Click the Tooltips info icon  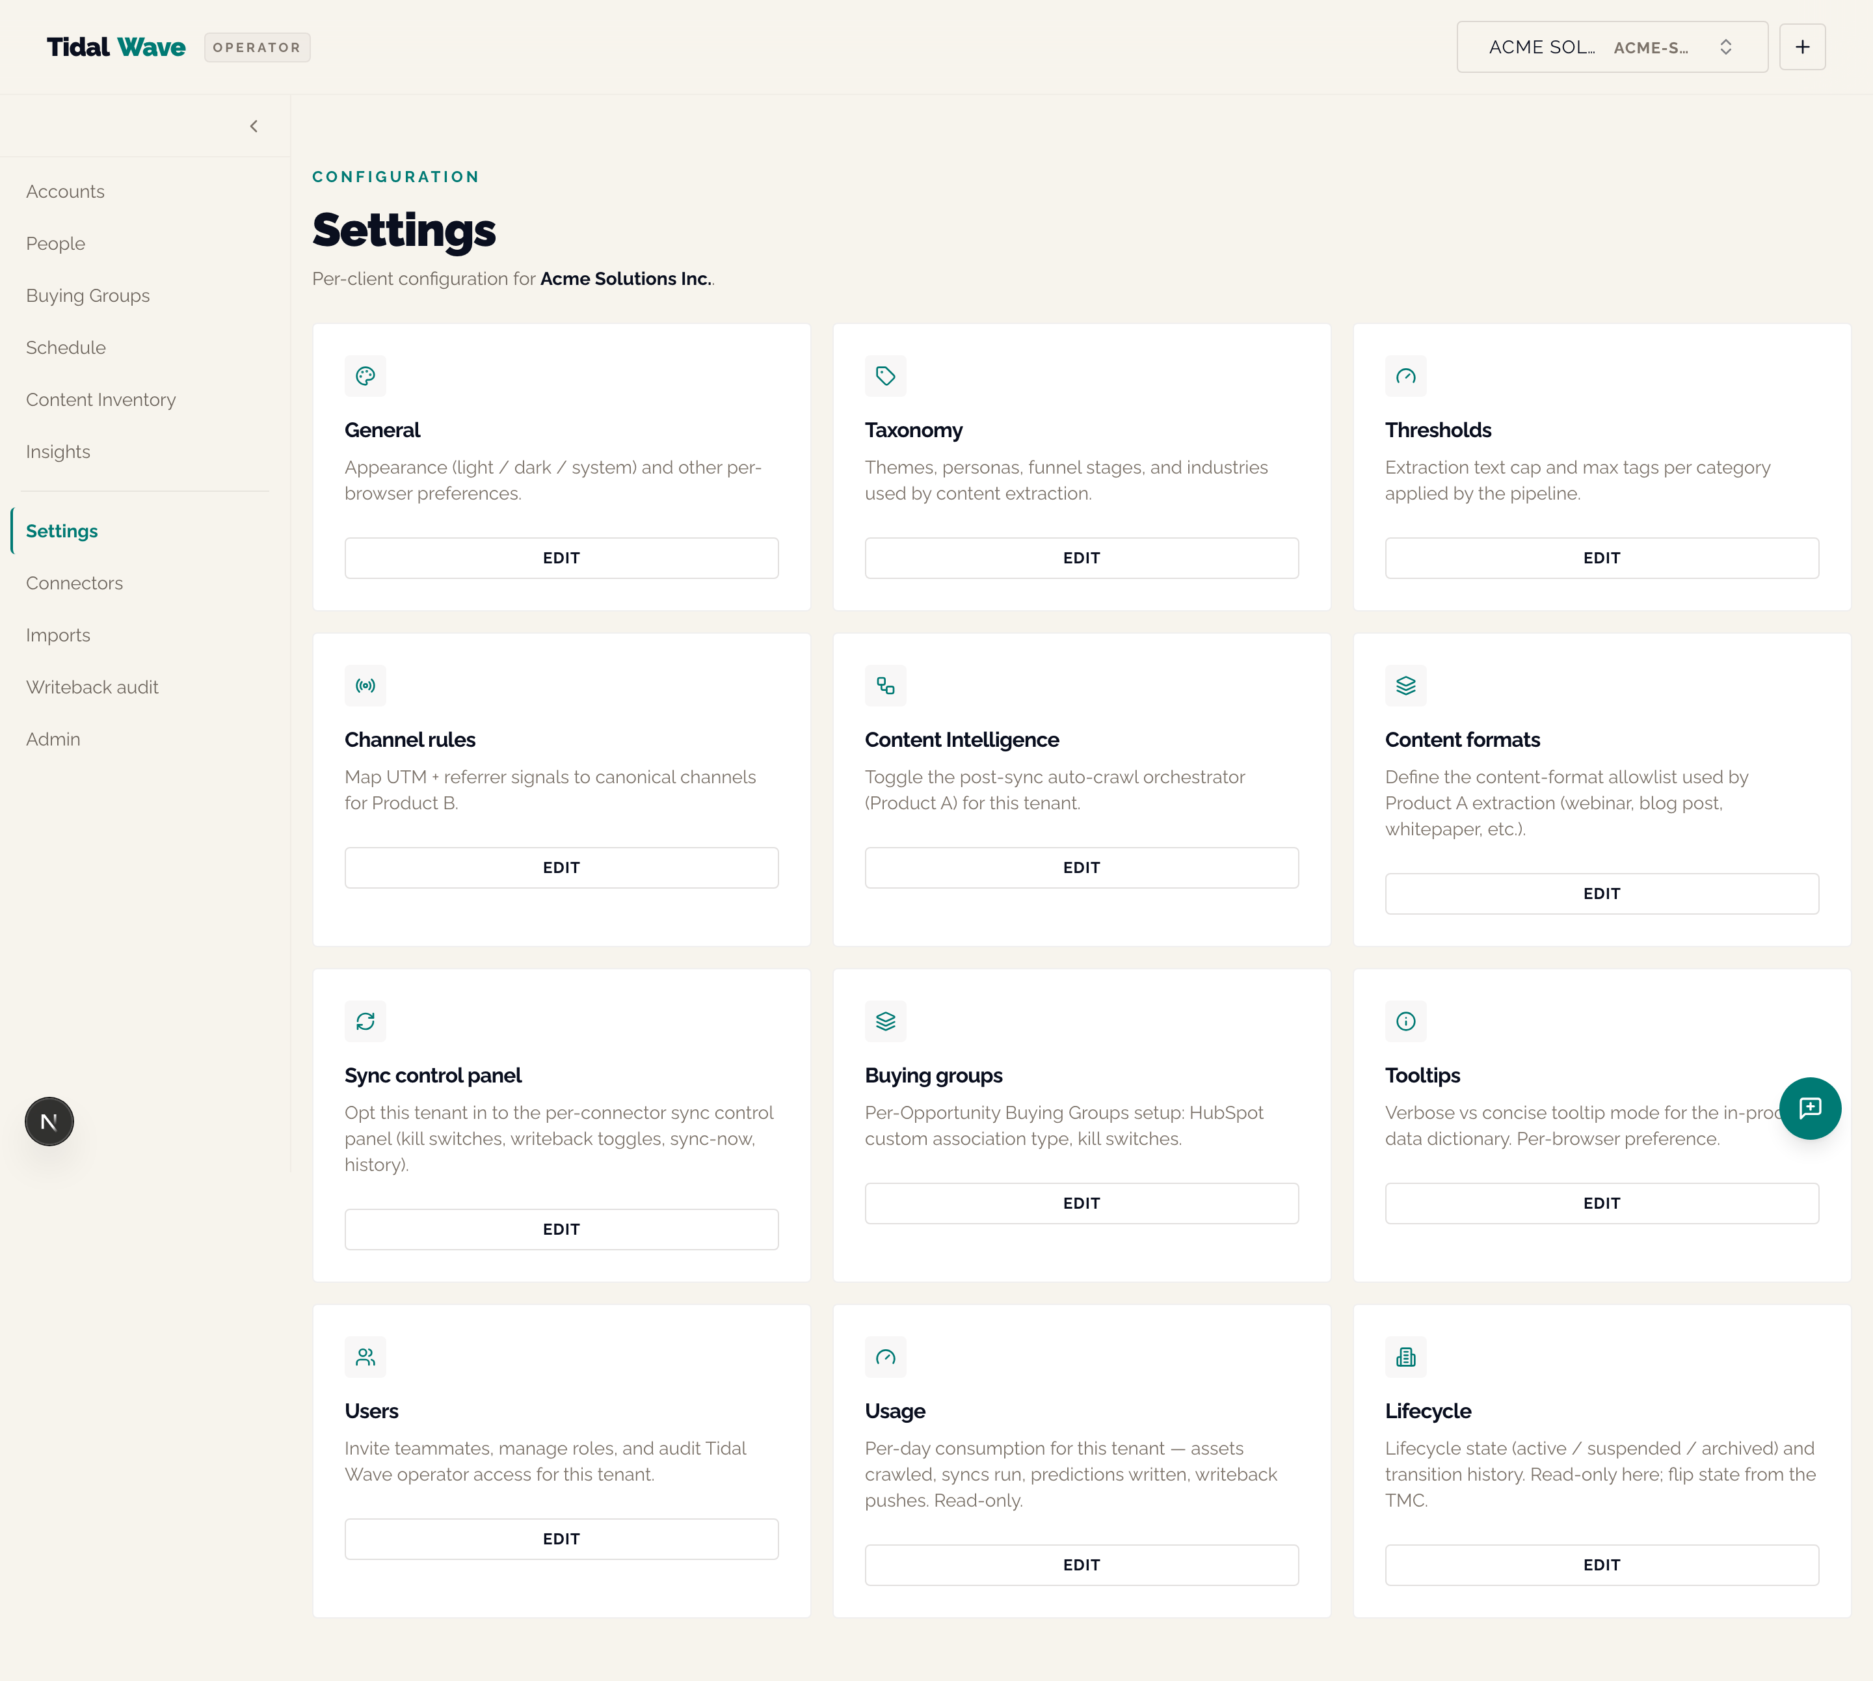click(1406, 1021)
